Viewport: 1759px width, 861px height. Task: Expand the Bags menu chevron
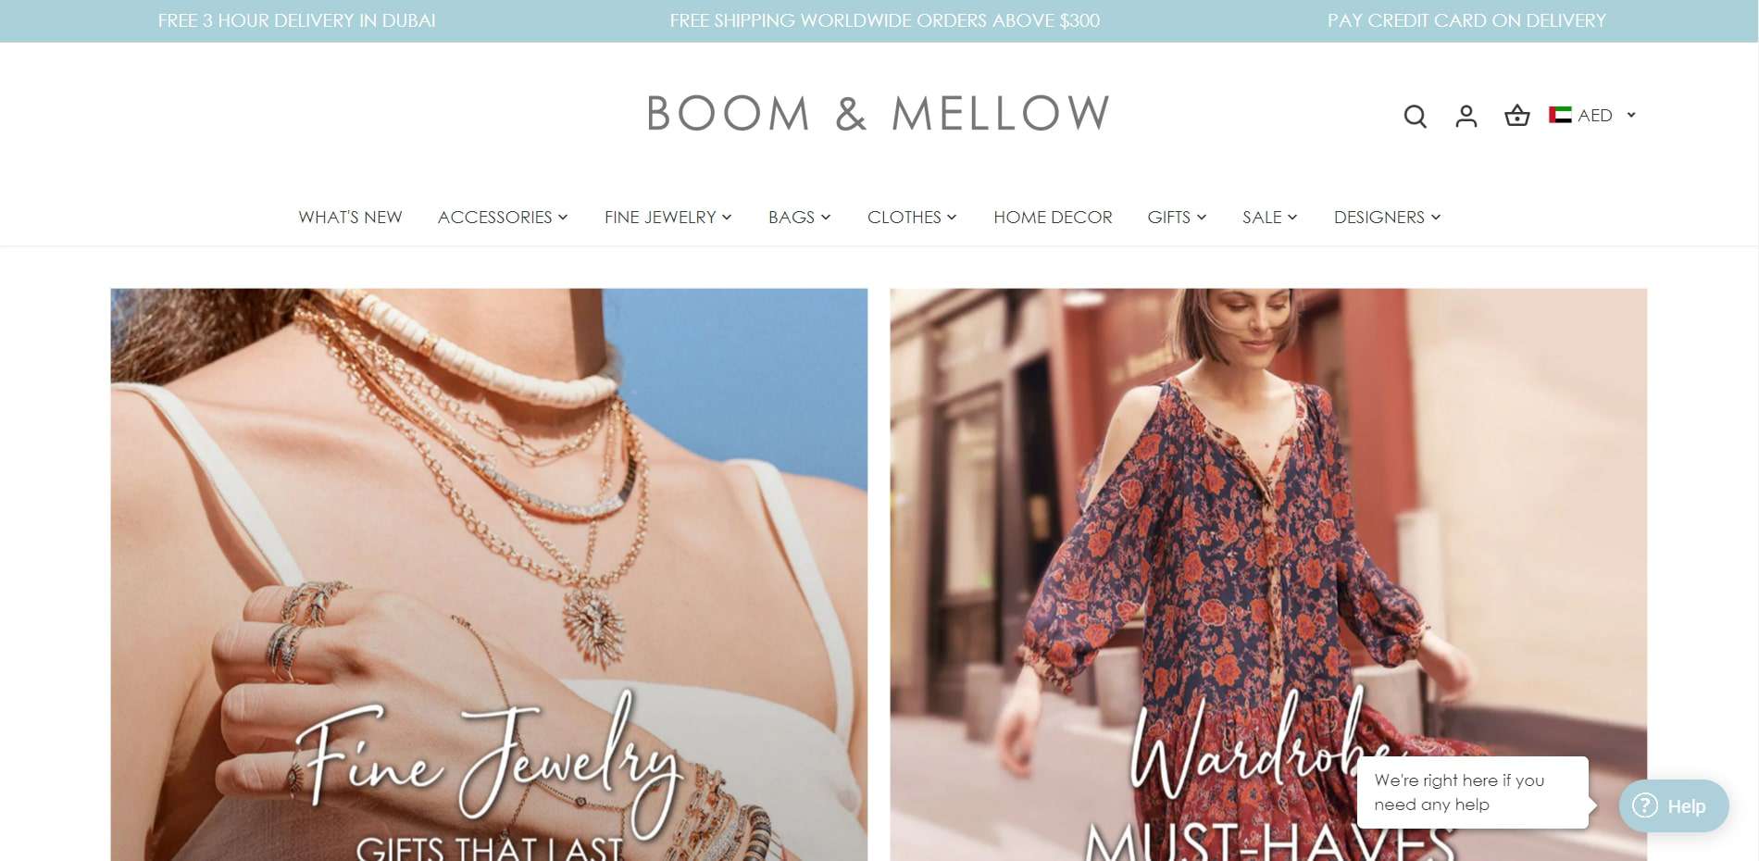[x=826, y=218]
